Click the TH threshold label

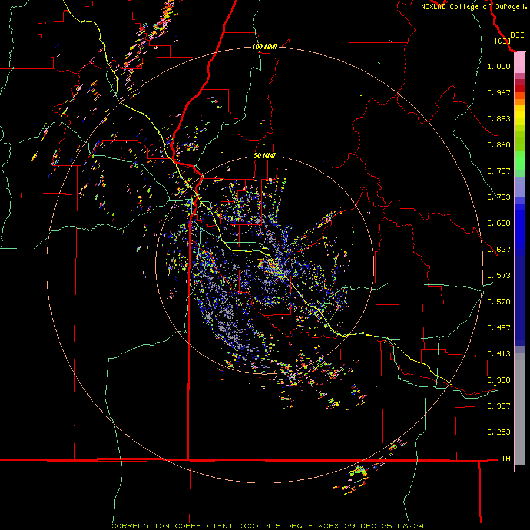[506, 459]
